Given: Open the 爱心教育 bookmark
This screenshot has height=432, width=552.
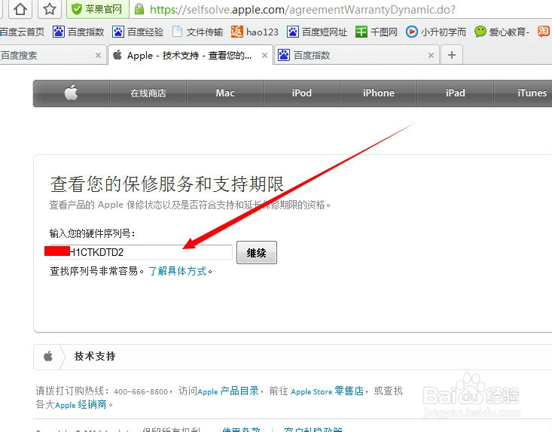Looking at the screenshot, I should [502, 32].
